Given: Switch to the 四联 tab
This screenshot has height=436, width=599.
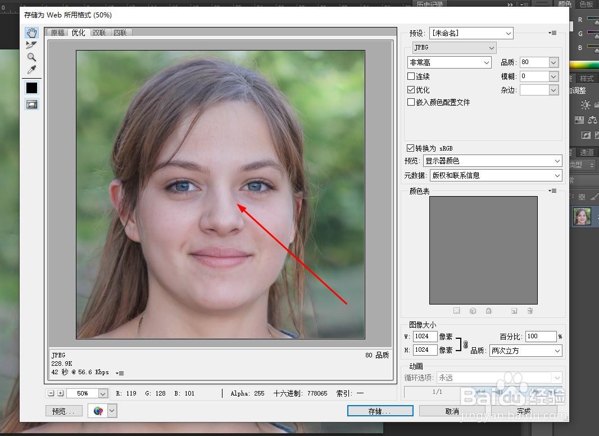Looking at the screenshot, I should click(120, 33).
